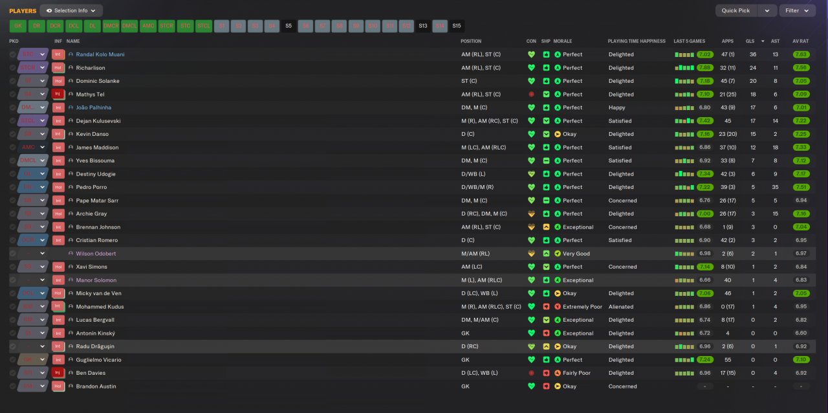Toggle the picked checkmark for James Maddison

click(12, 148)
